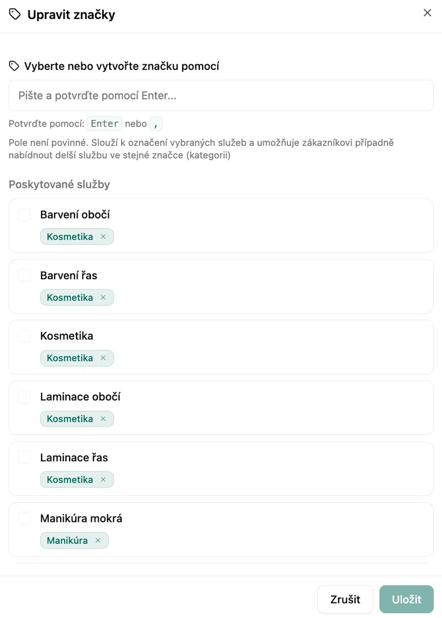The width and height of the screenshot is (442, 618).
Task: Click Kosmetika chip under Laminace řas
Action: click(70, 480)
